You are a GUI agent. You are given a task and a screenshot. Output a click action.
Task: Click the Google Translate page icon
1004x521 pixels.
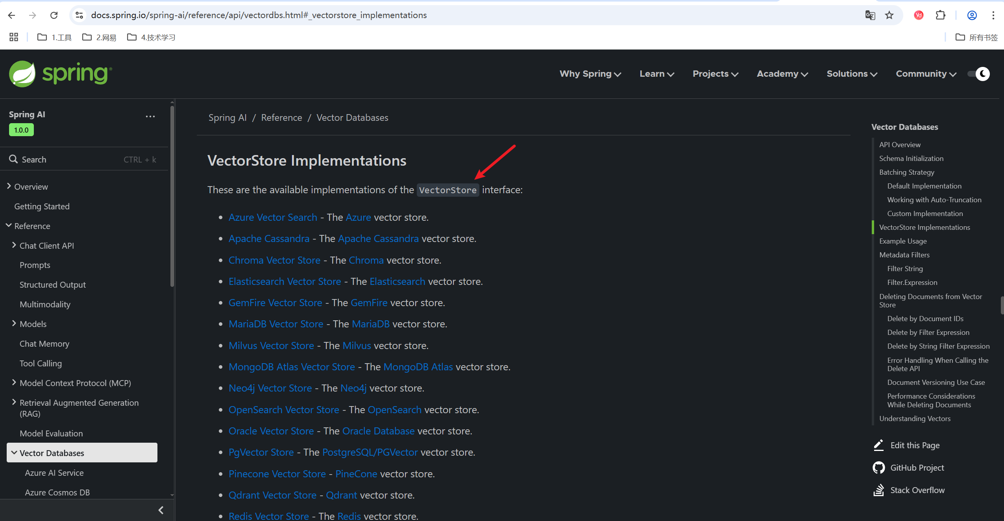pos(870,15)
